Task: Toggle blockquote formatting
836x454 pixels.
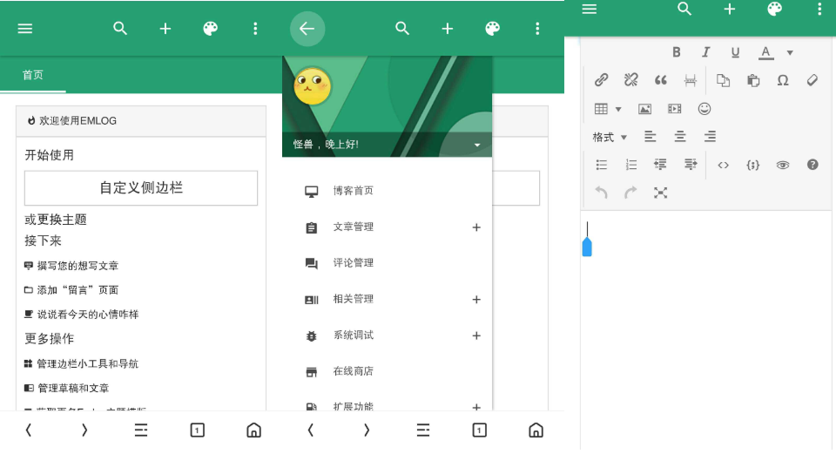Action: [661, 80]
